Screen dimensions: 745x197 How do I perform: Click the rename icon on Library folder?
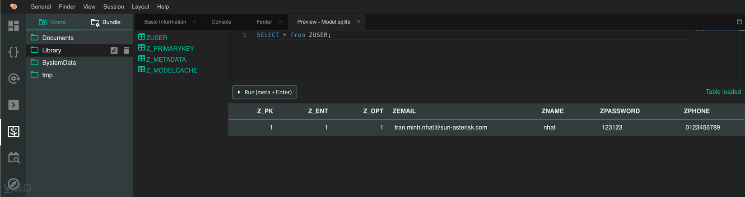click(114, 50)
